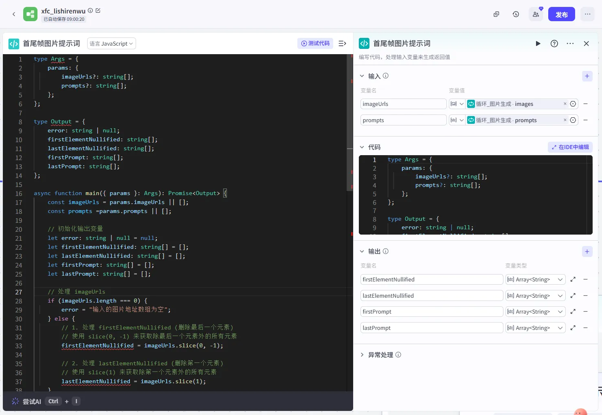Click the 发布 publish button

(x=561, y=14)
